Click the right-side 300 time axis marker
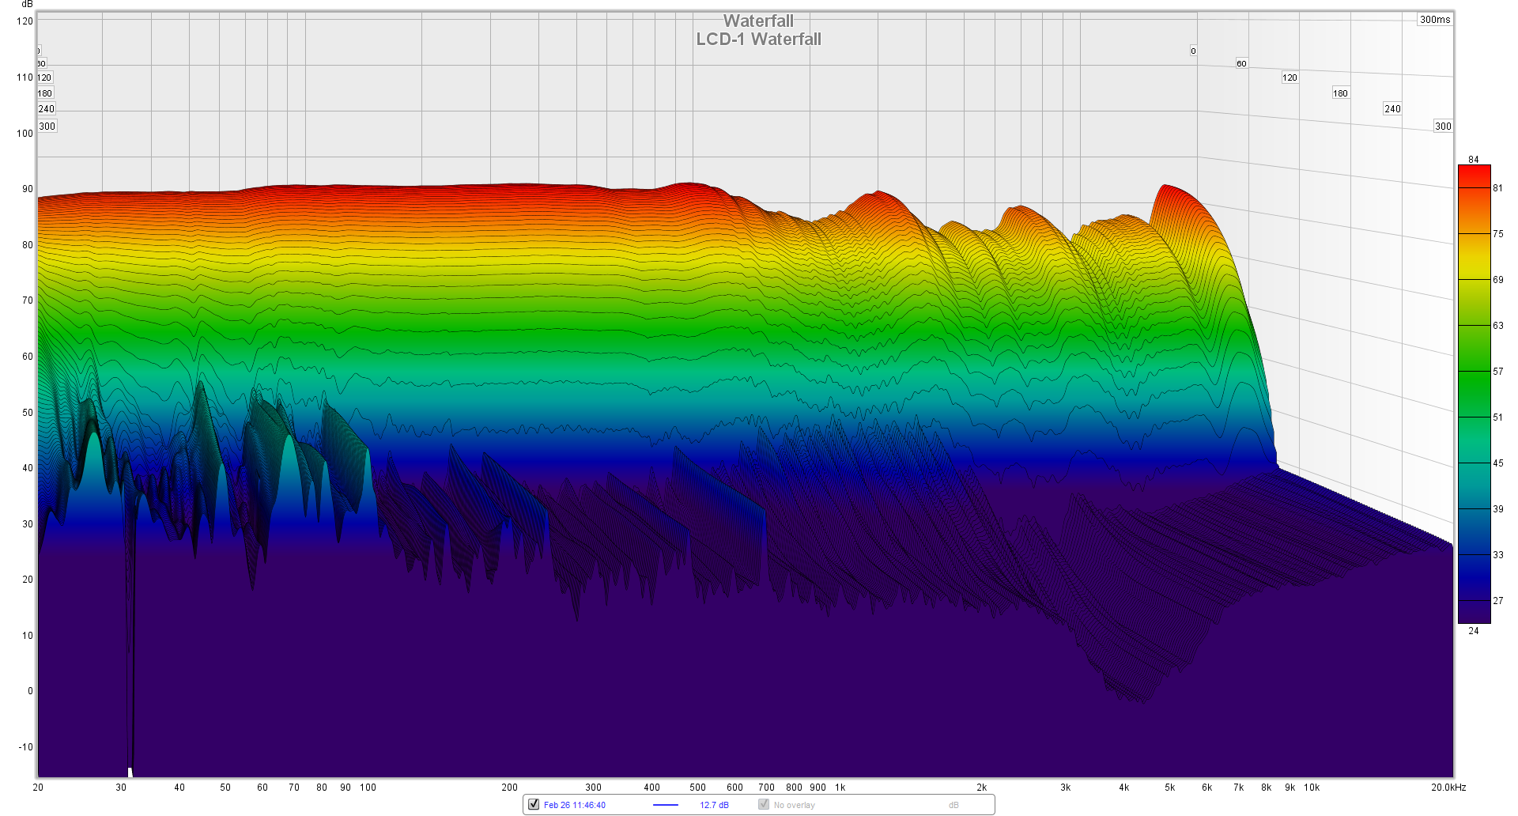The height and width of the screenshot is (816, 1518). point(1443,127)
